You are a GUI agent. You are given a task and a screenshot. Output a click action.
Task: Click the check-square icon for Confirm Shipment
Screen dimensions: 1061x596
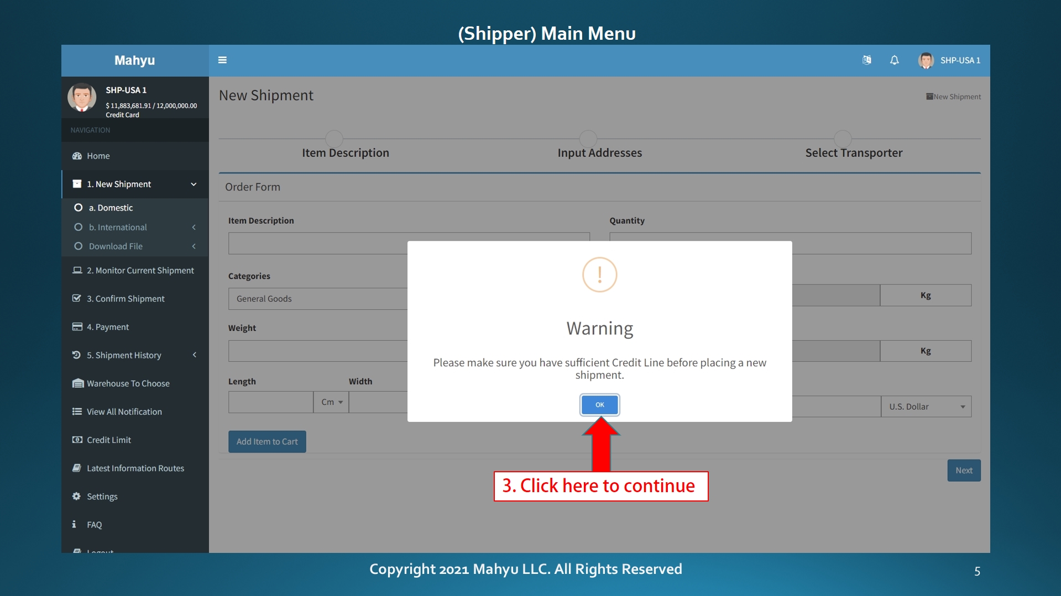(x=77, y=298)
